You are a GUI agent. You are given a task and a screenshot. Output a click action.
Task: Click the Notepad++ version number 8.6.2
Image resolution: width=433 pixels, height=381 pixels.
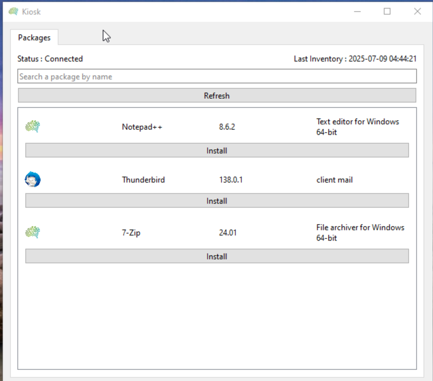coord(227,127)
